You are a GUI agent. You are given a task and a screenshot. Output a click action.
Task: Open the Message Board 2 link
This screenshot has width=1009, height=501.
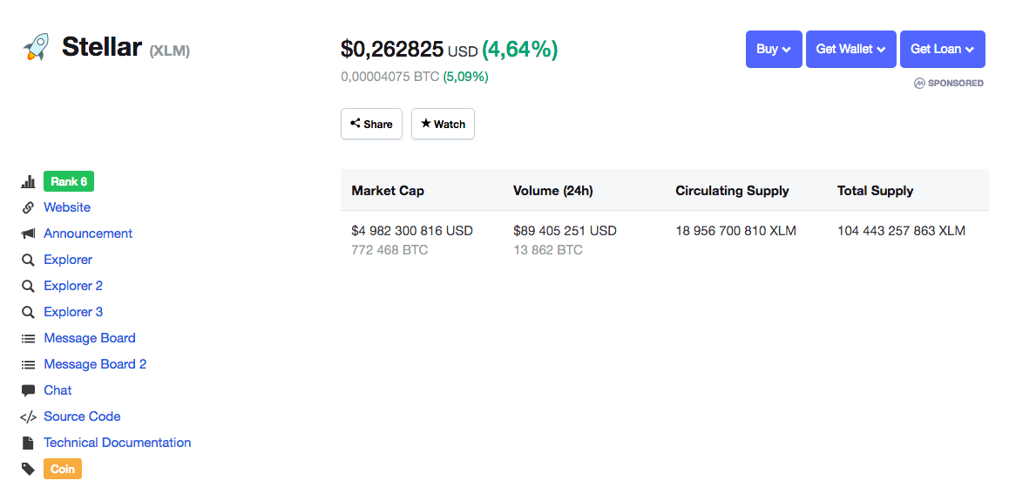point(95,364)
